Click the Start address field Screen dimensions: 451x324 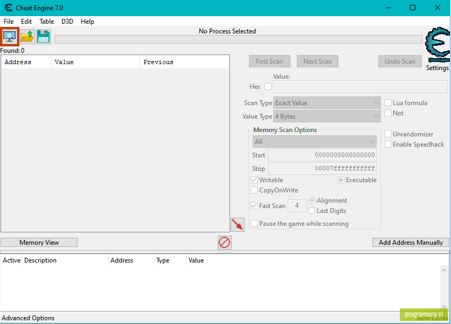click(x=322, y=155)
